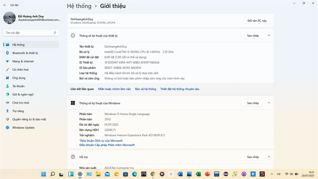
Task: Select ASUSTek Computer Inc. text
Action: pyautogui.click(x=119, y=168)
